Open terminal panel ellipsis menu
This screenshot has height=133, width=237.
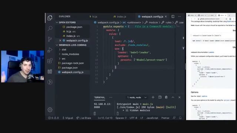111,98
